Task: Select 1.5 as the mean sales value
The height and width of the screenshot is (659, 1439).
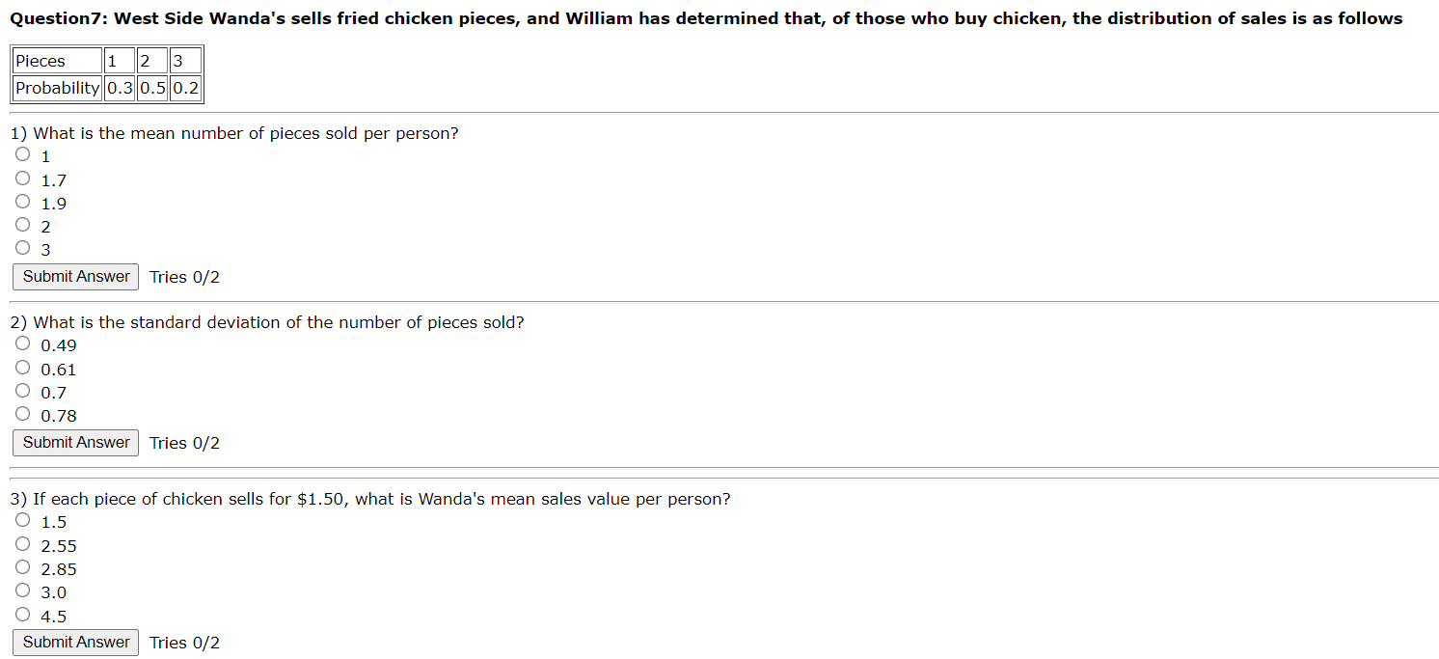Action: (x=22, y=519)
